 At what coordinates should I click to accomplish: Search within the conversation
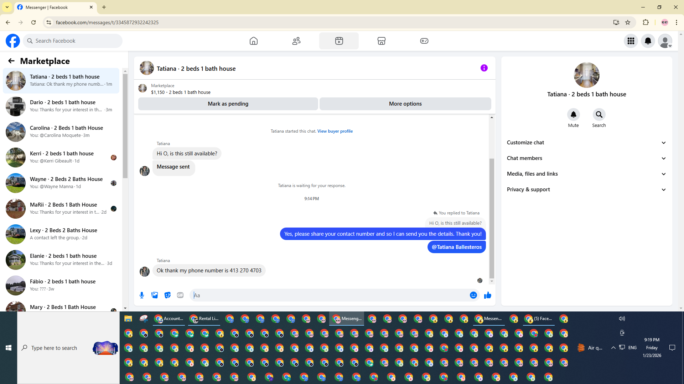[599, 115]
